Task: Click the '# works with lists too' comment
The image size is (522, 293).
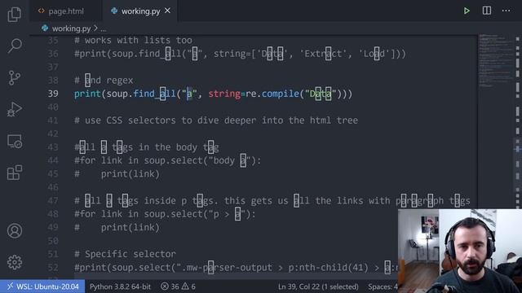Action: [x=133, y=40]
